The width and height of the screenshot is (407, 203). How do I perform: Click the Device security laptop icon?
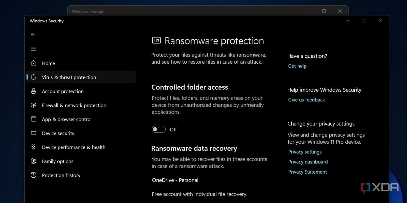(34, 133)
